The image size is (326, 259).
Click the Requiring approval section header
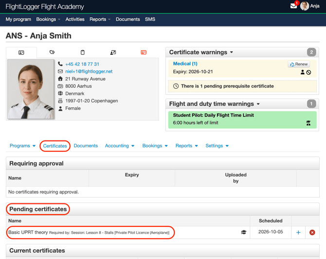(x=163, y=163)
